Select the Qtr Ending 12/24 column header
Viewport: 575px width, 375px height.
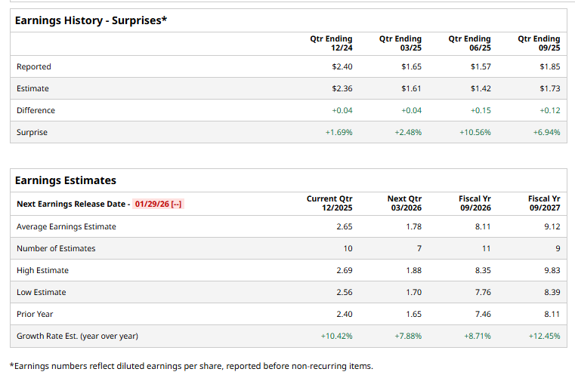pyautogui.click(x=331, y=43)
